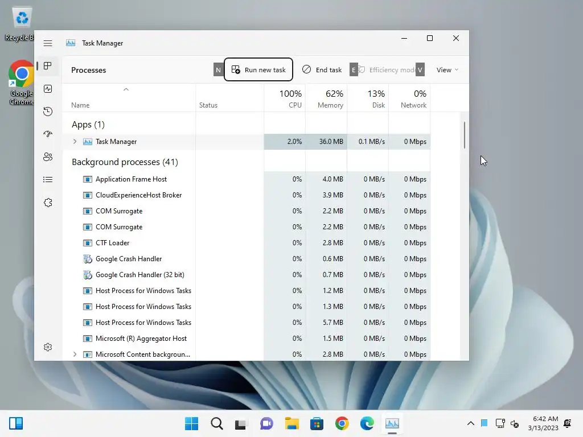Open taskbar Search
This screenshot has height=437, width=583.
217,423
